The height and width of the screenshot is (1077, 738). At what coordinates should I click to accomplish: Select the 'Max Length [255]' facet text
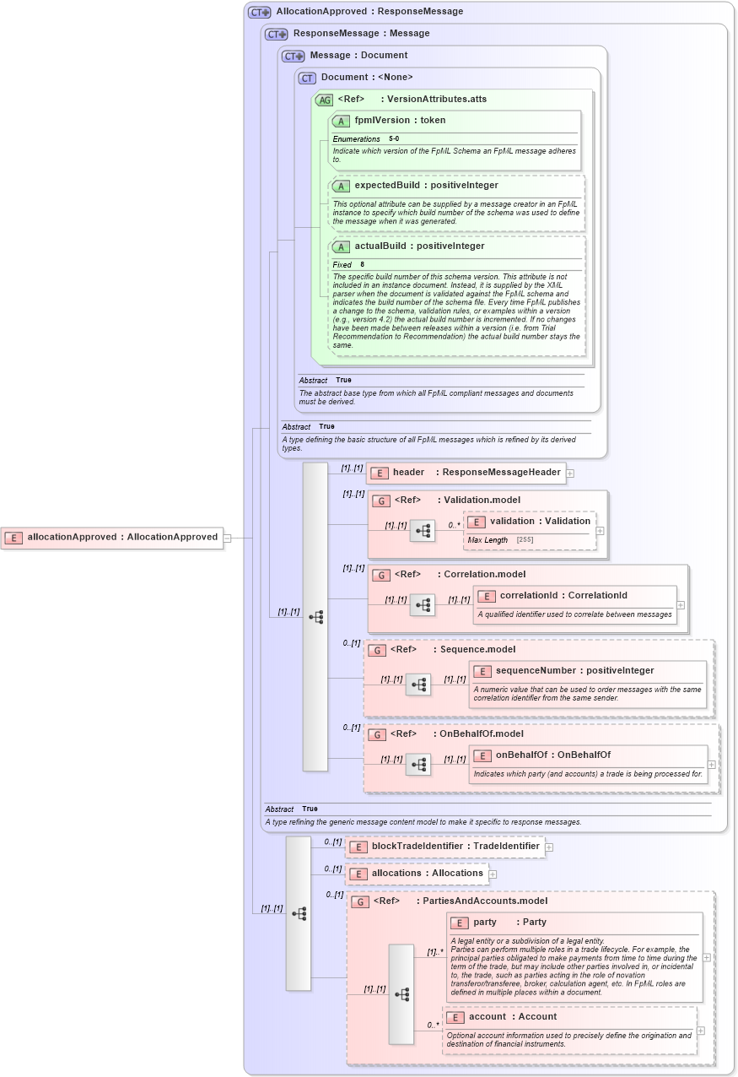pos(502,540)
